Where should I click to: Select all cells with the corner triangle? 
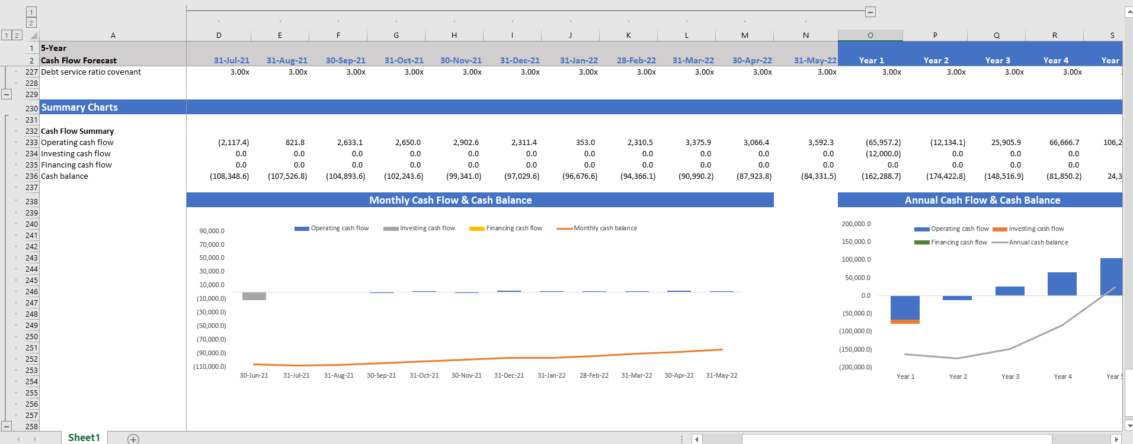pos(34,36)
